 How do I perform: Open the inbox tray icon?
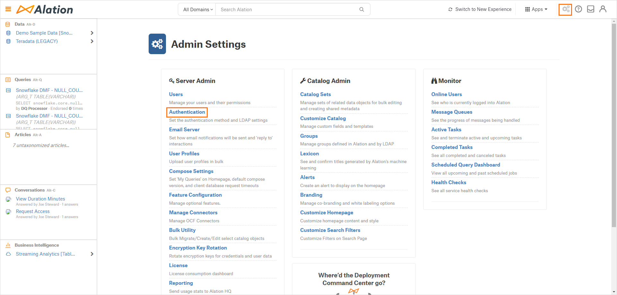(x=591, y=9)
